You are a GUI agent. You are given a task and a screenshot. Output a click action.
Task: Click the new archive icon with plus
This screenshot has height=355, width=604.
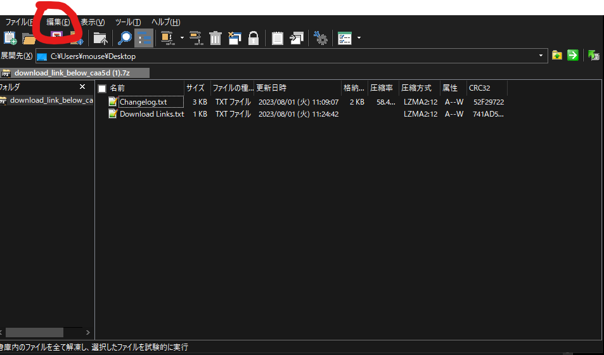pyautogui.click(x=11, y=38)
